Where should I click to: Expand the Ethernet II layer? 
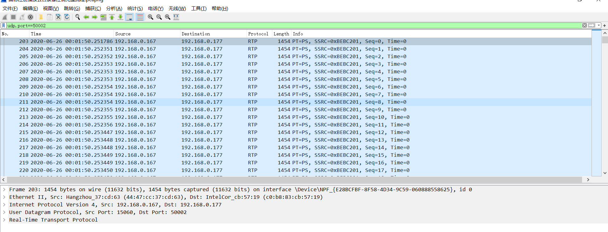[x=4, y=197]
